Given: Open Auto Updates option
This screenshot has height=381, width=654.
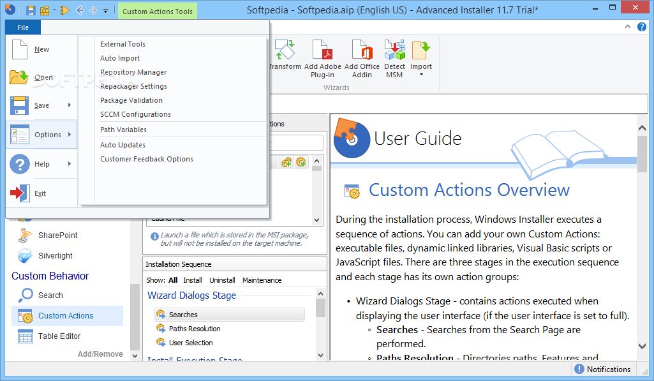Looking at the screenshot, I should pos(123,146).
